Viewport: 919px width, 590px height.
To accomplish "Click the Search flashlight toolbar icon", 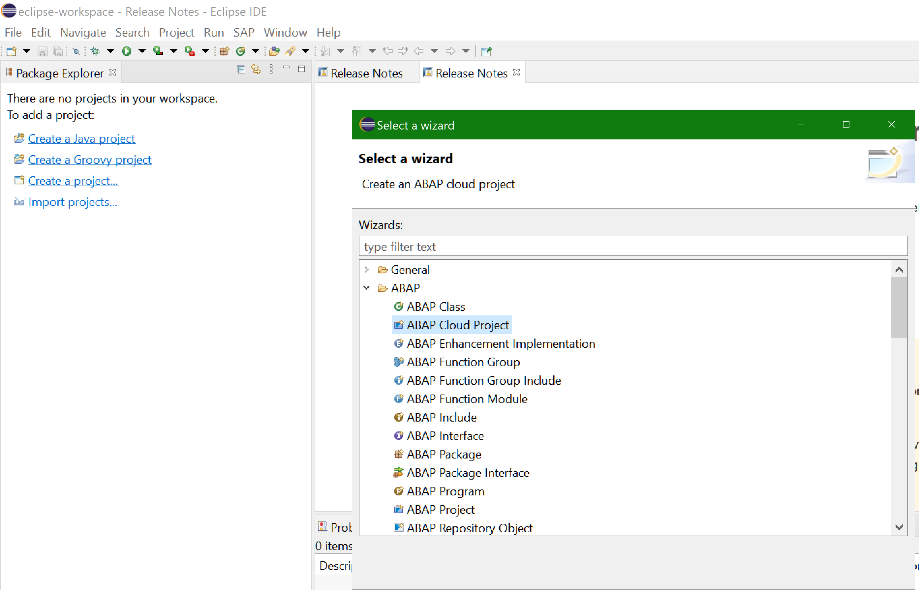I will tap(290, 51).
